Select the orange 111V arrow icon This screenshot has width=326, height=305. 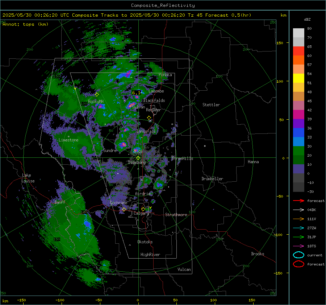[x=298, y=219]
